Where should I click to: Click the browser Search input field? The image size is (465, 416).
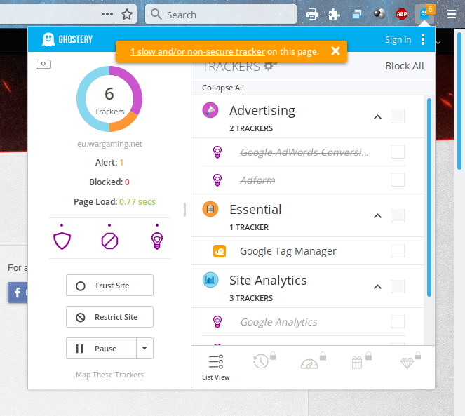point(221,14)
